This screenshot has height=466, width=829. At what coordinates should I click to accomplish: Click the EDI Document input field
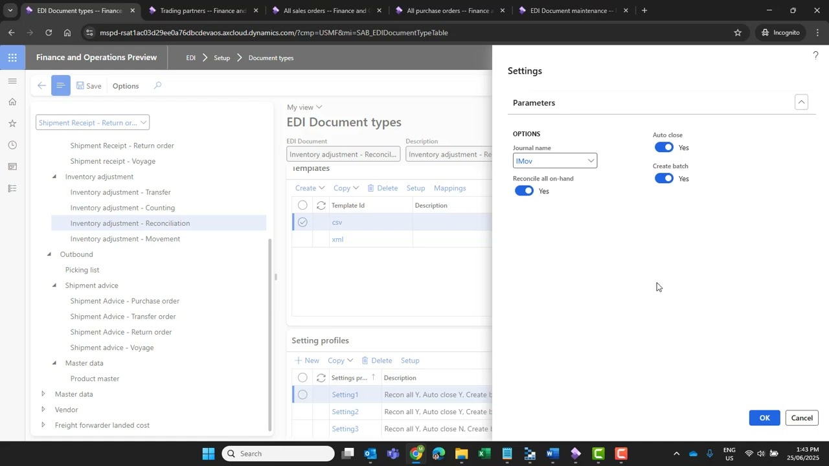[x=343, y=154]
